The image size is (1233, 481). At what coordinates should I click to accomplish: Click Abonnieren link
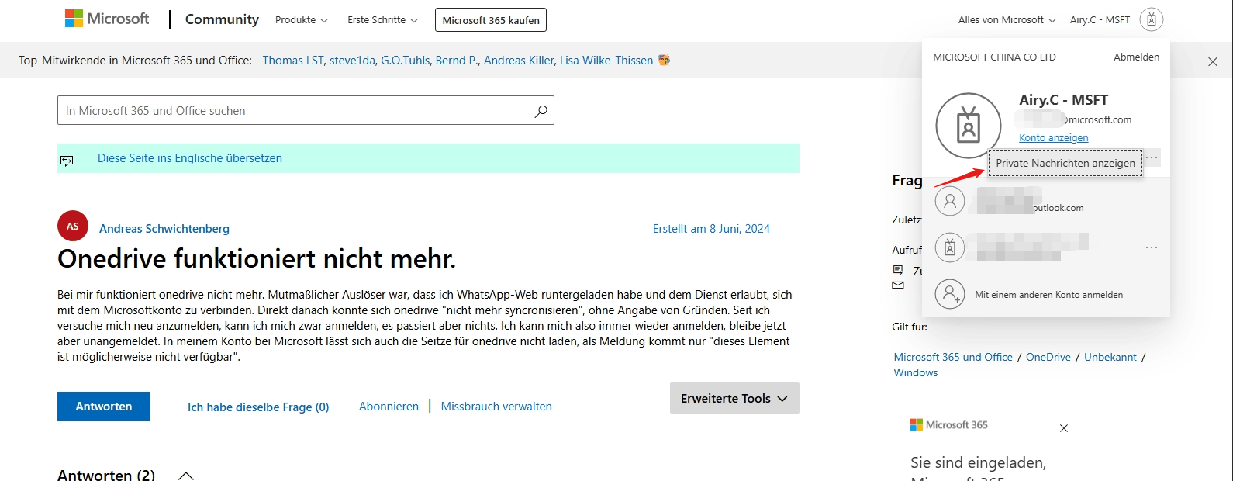389,407
